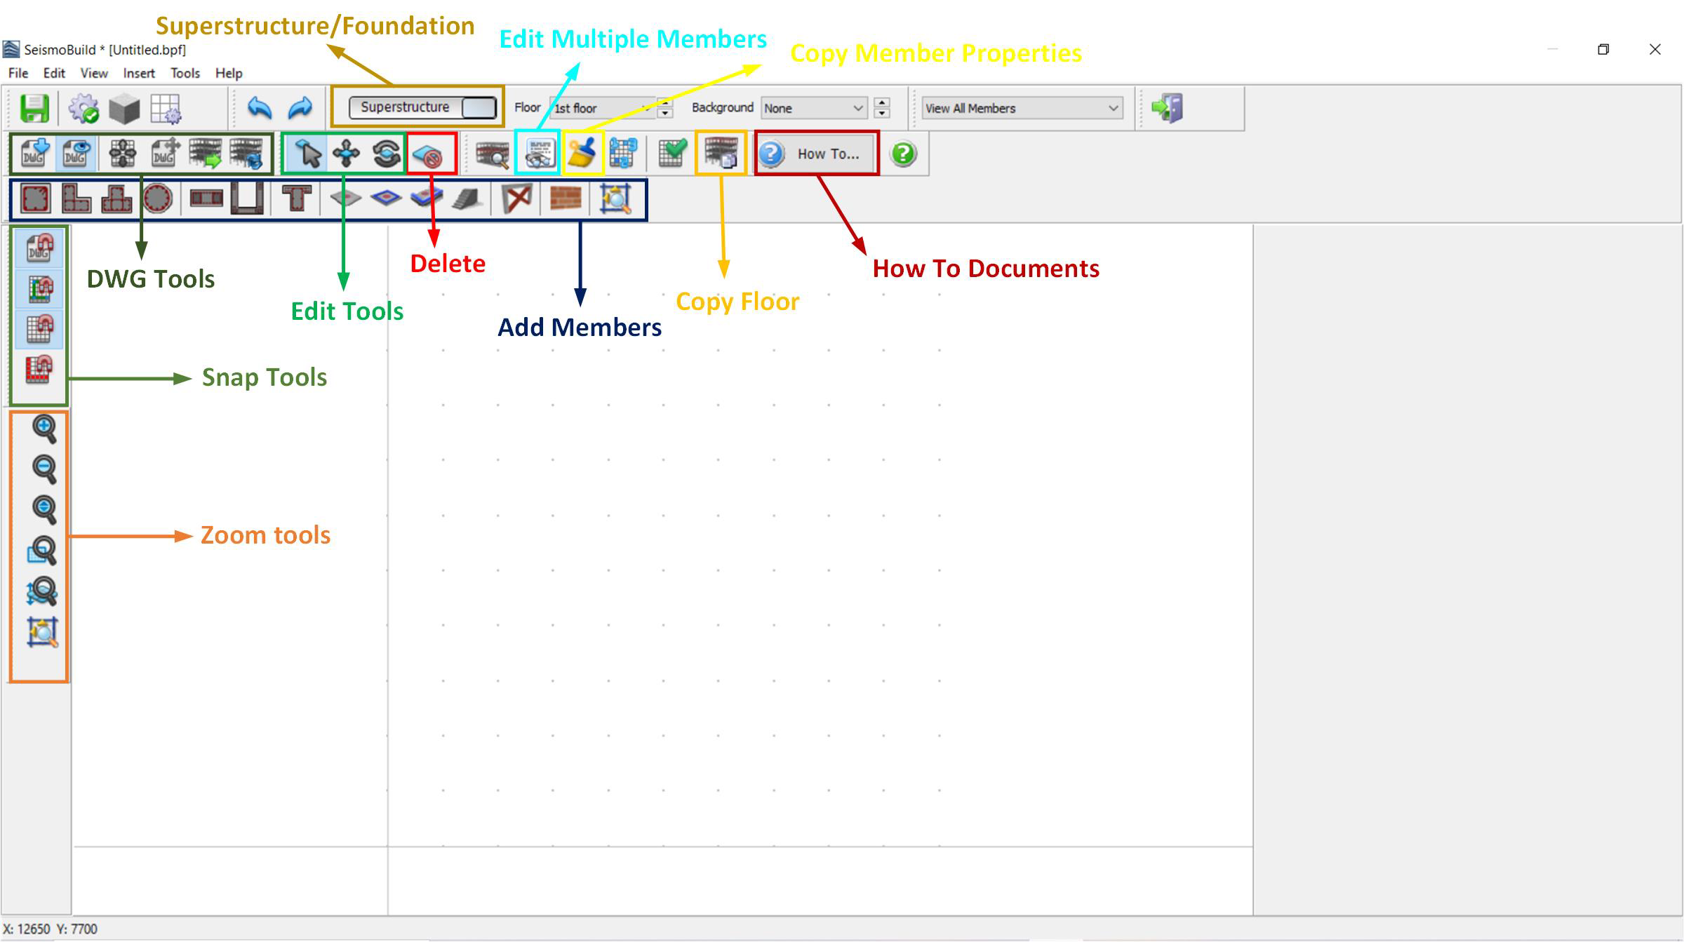Select the arrow pointer Select tool

point(307,153)
